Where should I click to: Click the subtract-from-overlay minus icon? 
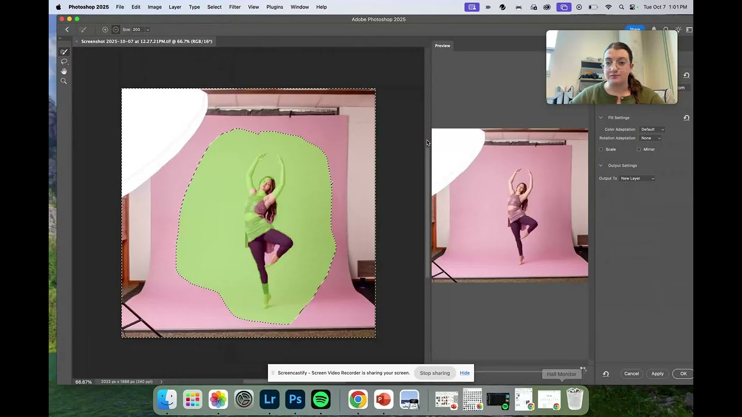pos(115,30)
